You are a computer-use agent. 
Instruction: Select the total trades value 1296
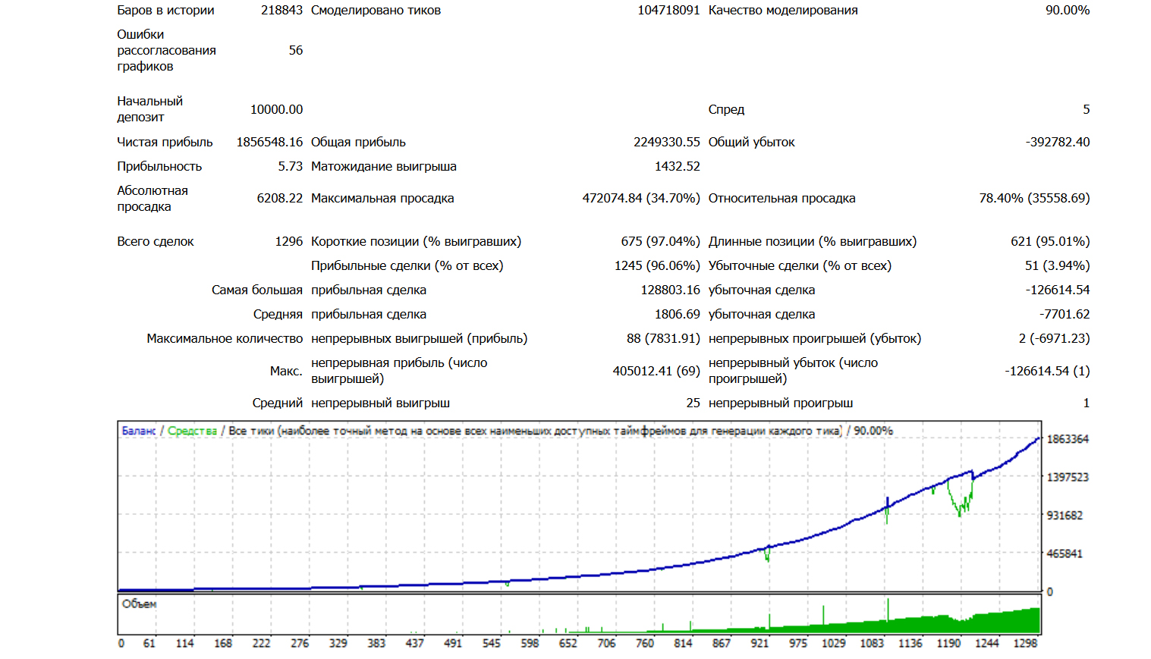point(289,241)
